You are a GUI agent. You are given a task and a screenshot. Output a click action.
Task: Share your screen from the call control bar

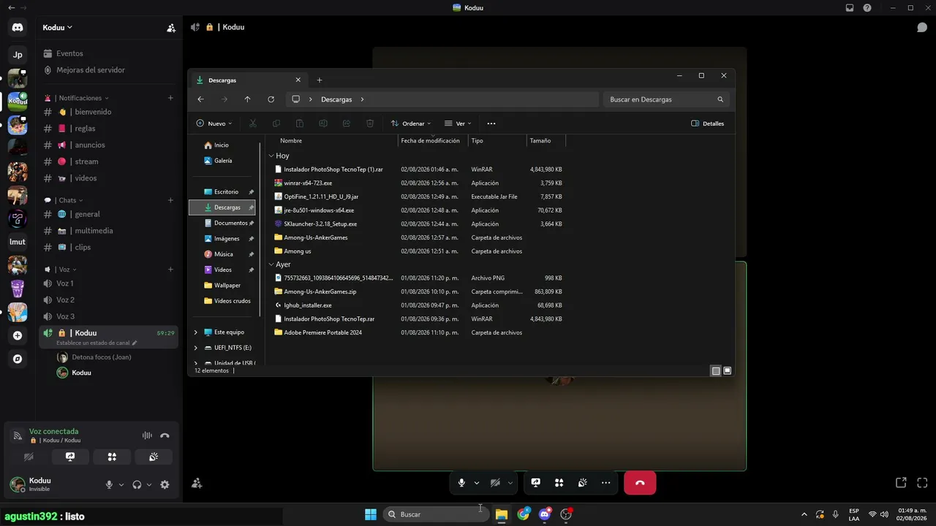[x=535, y=482]
